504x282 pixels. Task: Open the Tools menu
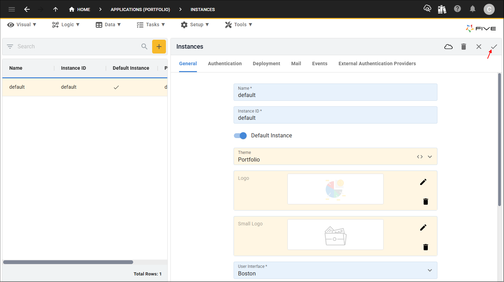tap(239, 25)
